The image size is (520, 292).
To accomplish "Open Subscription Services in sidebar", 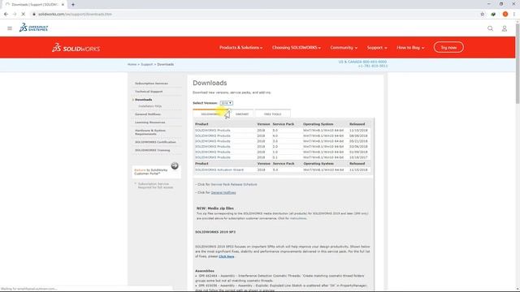I will point(151,84).
